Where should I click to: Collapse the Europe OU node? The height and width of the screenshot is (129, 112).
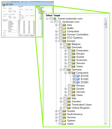(x=56, y=41)
